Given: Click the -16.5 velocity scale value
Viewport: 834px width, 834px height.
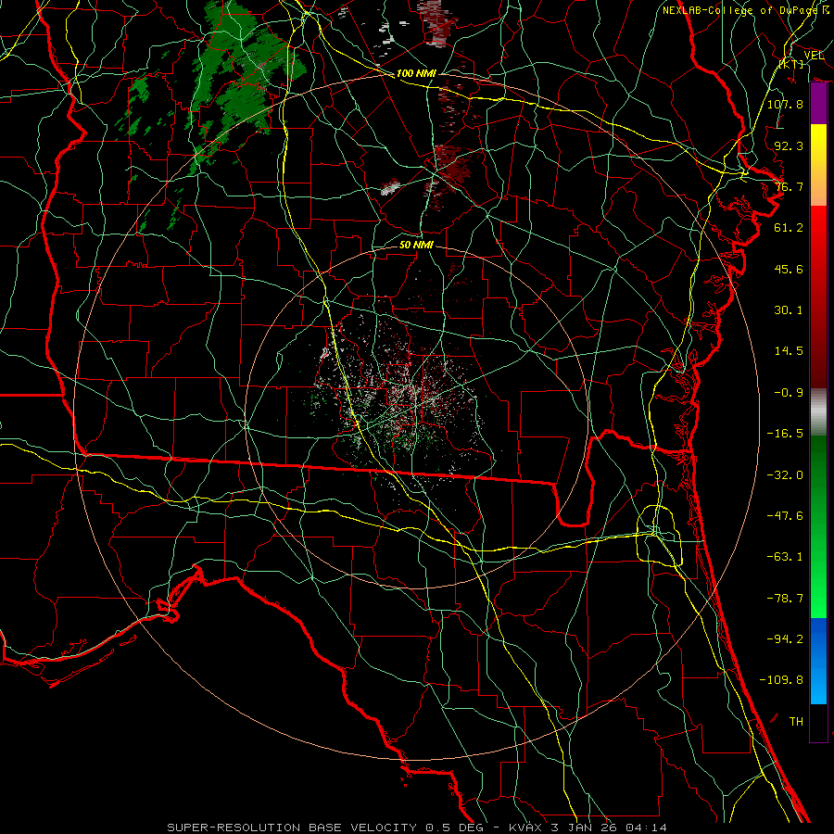Looking at the screenshot, I should click(785, 434).
